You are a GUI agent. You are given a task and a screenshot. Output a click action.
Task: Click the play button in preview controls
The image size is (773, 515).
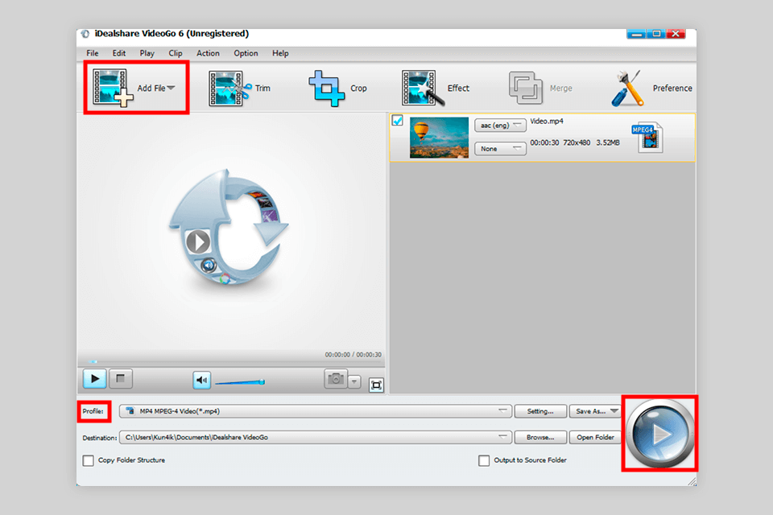click(95, 379)
